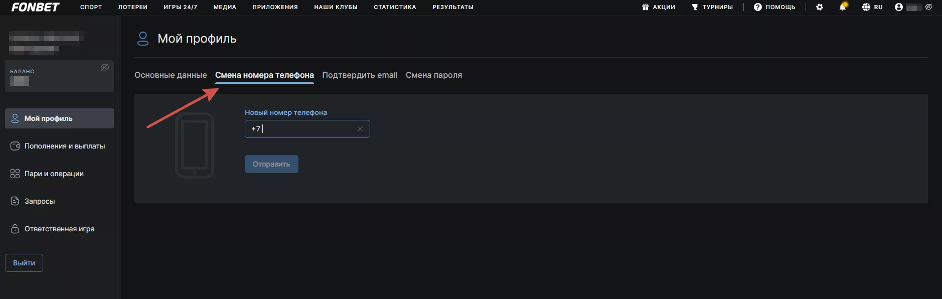
Task: Open the settings gear icon
Action: click(820, 7)
